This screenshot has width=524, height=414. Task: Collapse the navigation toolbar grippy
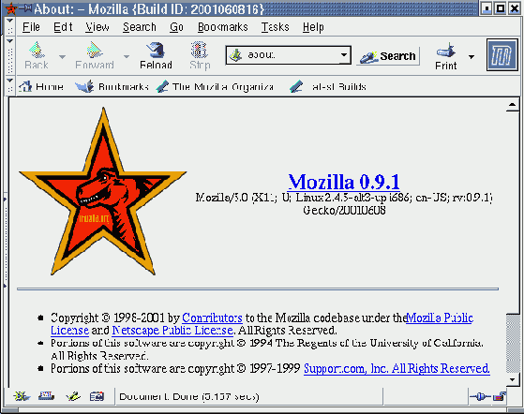tap(10, 56)
